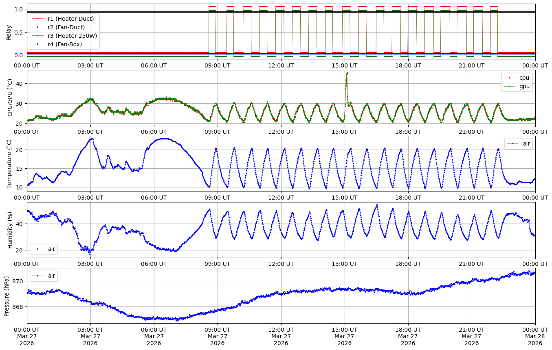Click the cpu legend entry
The image size is (552, 350).
pos(524,78)
